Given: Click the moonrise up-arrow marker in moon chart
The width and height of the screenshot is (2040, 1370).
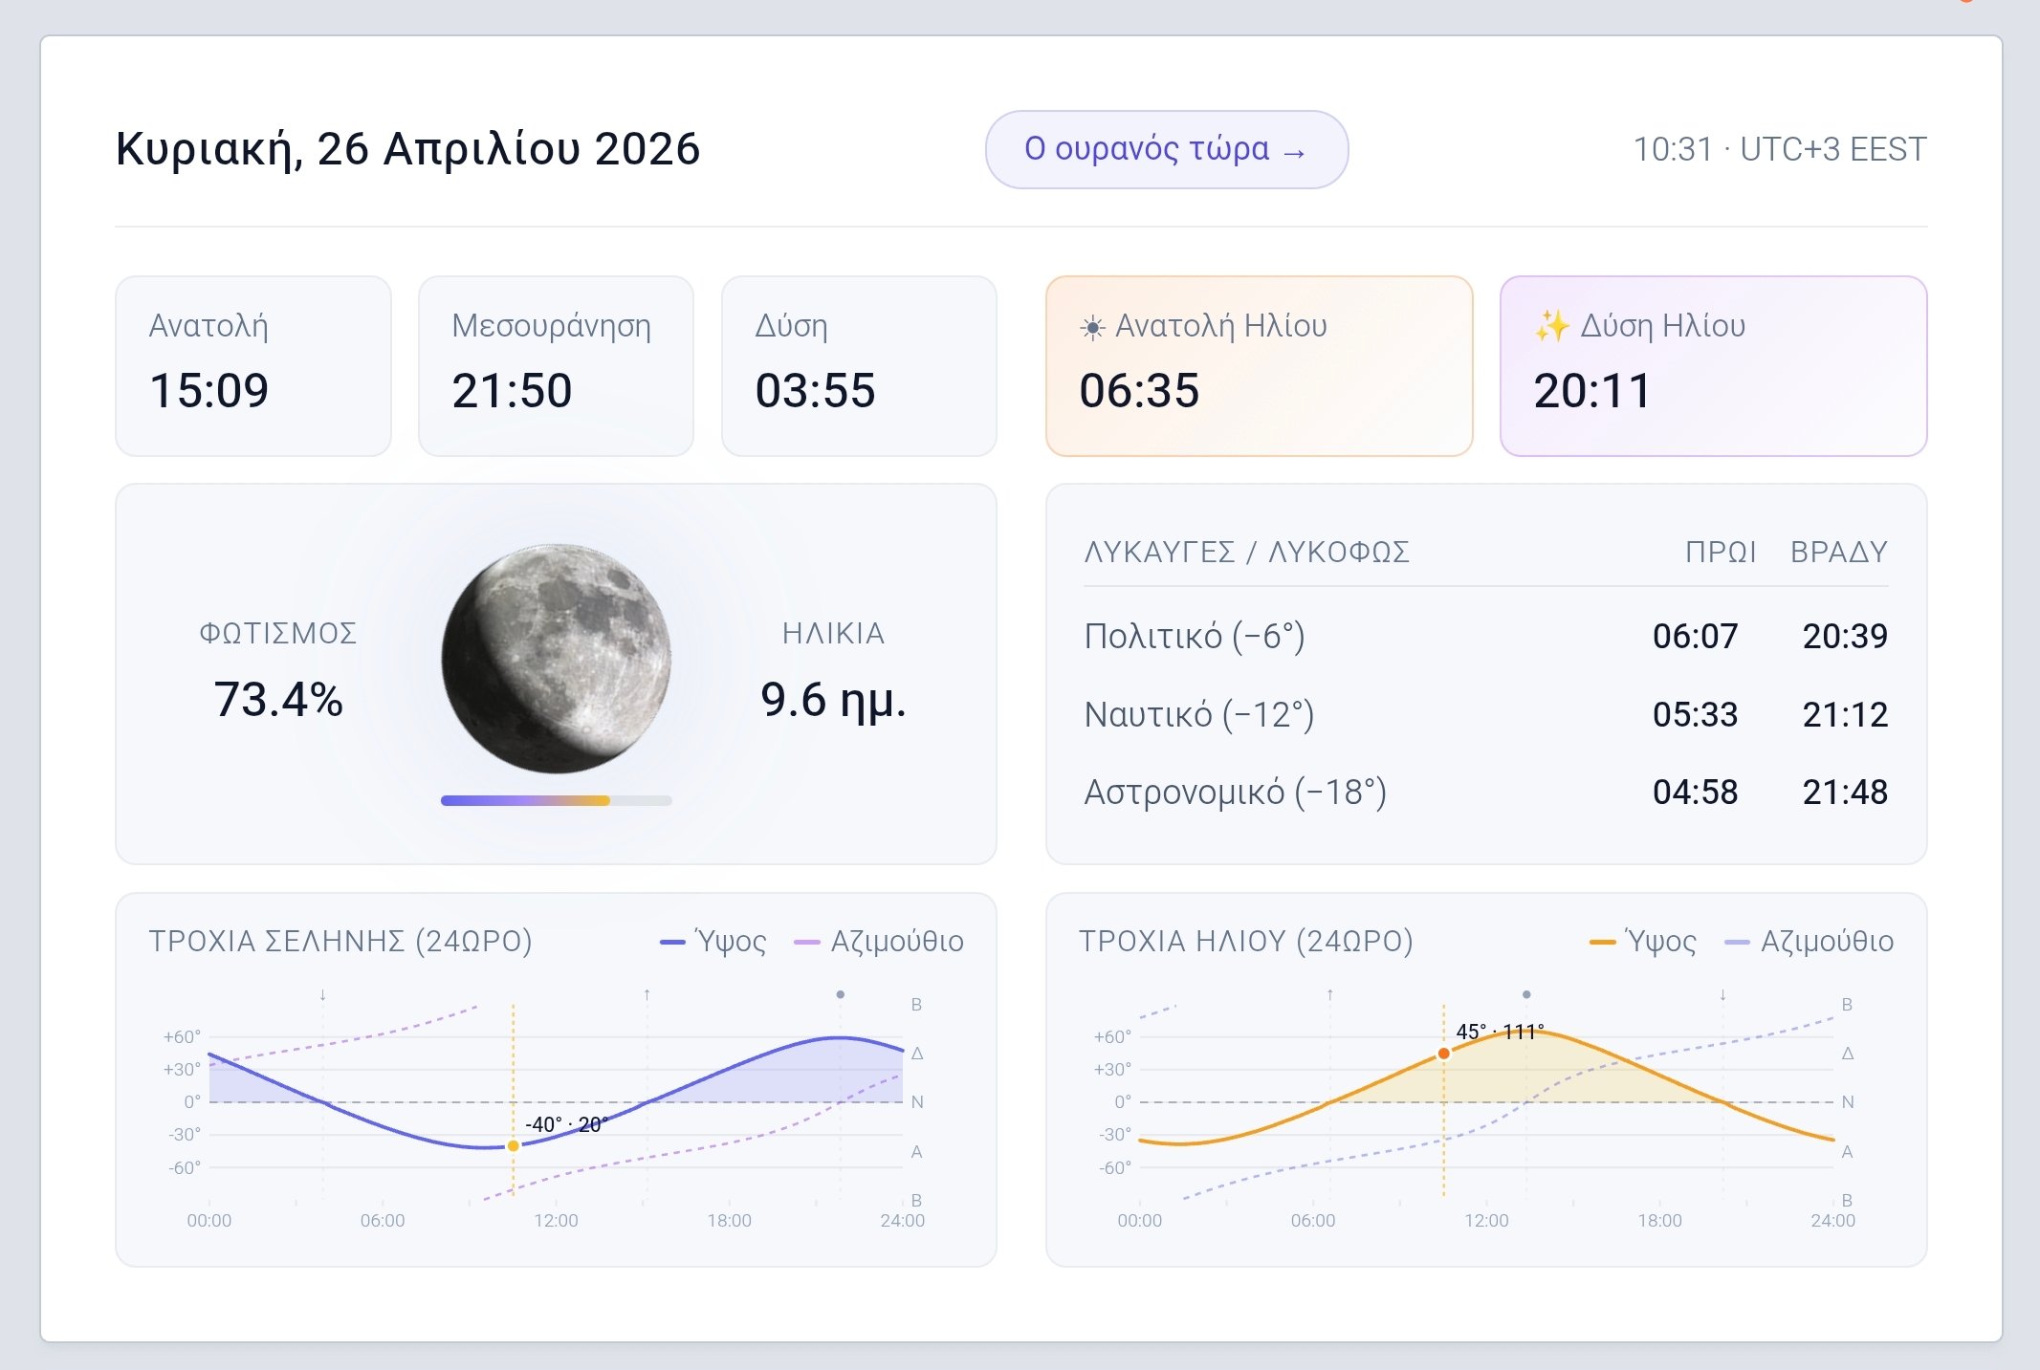Looking at the screenshot, I should coord(647,995).
